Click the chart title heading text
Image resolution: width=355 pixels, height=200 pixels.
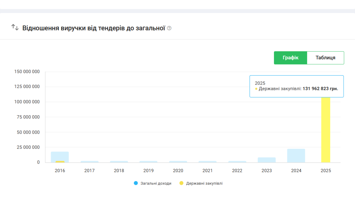93,28
